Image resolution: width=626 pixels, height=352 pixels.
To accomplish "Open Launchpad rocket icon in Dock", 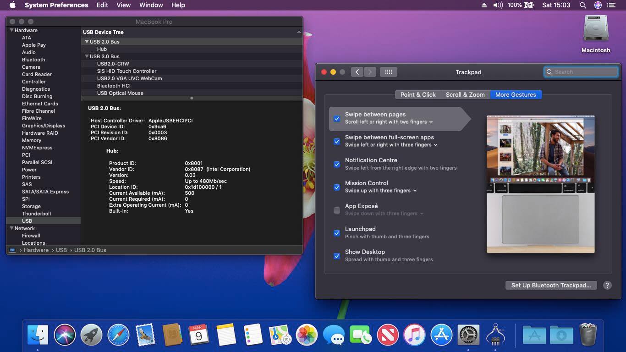I will 91,335.
